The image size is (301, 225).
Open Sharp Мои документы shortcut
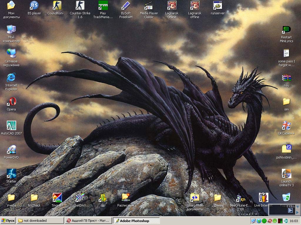tap(195, 202)
